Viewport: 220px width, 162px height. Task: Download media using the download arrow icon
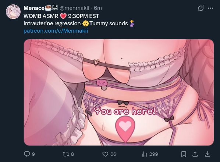click(207, 154)
